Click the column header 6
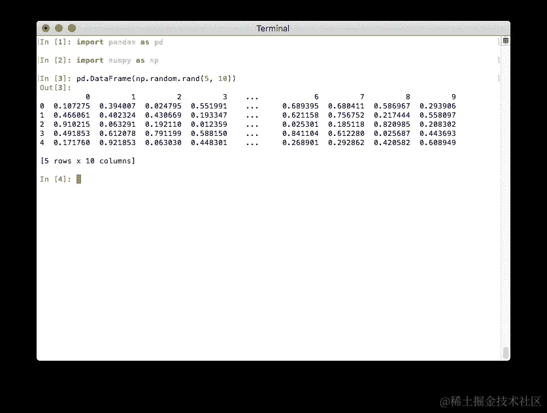 (x=316, y=97)
